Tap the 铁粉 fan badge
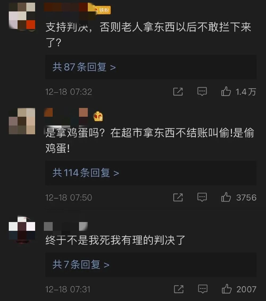 click(103, 10)
